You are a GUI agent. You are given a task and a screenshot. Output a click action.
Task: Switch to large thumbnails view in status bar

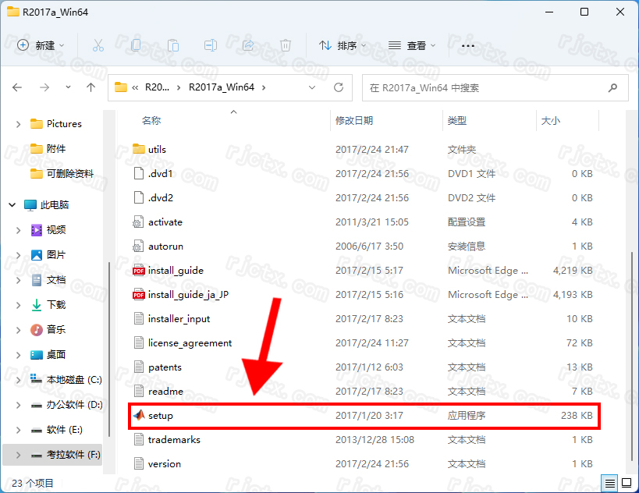(625, 483)
